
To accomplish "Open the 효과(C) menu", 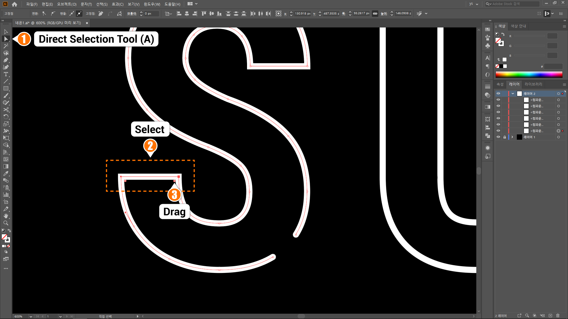I will click(x=117, y=4).
